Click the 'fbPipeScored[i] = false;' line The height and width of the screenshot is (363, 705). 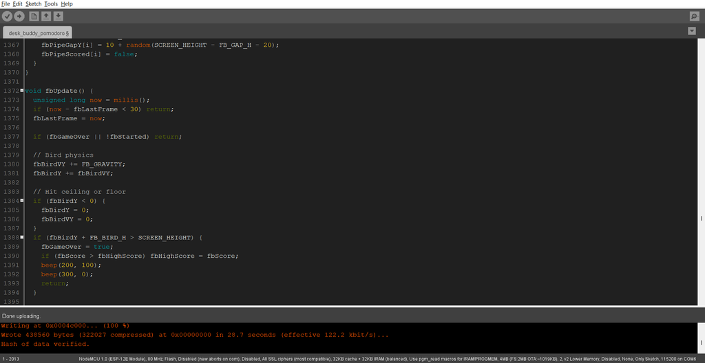tap(89, 54)
